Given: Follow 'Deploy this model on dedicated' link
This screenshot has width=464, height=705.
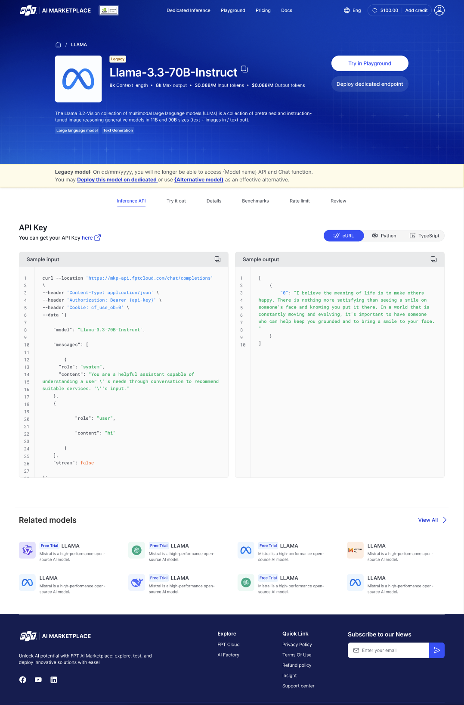Looking at the screenshot, I should 117,180.
